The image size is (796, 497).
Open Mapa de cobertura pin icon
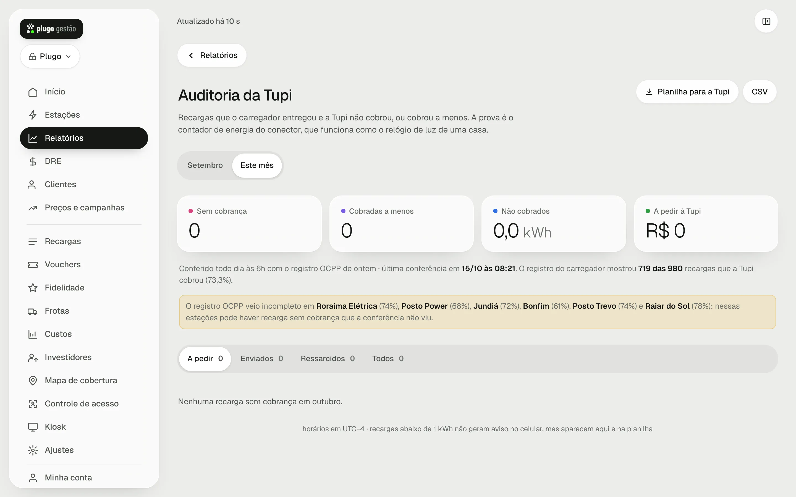coord(33,381)
